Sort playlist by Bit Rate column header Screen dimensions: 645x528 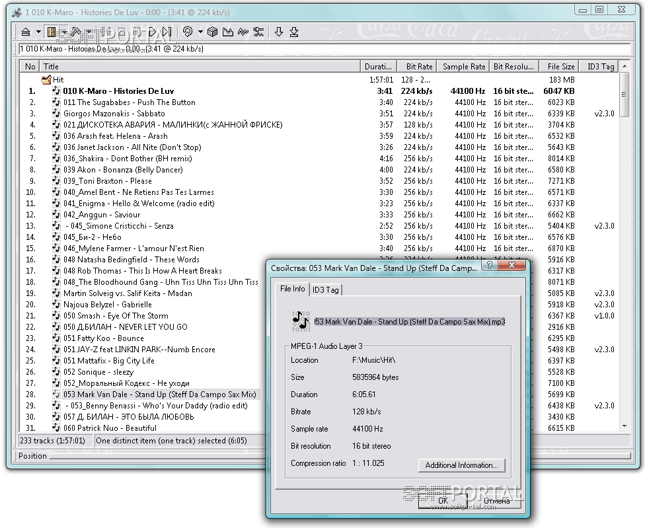pos(417,66)
